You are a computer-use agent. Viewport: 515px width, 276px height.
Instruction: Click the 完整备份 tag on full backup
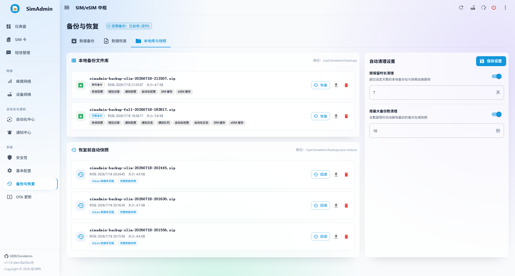pos(97,116)
